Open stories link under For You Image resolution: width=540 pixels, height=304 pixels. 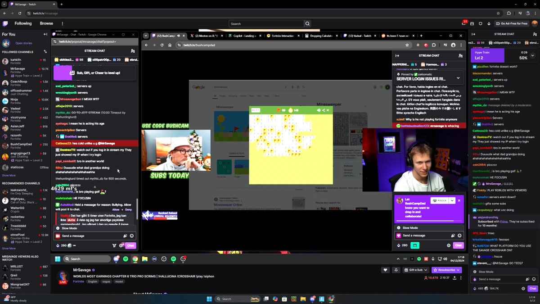pos(23,43)
